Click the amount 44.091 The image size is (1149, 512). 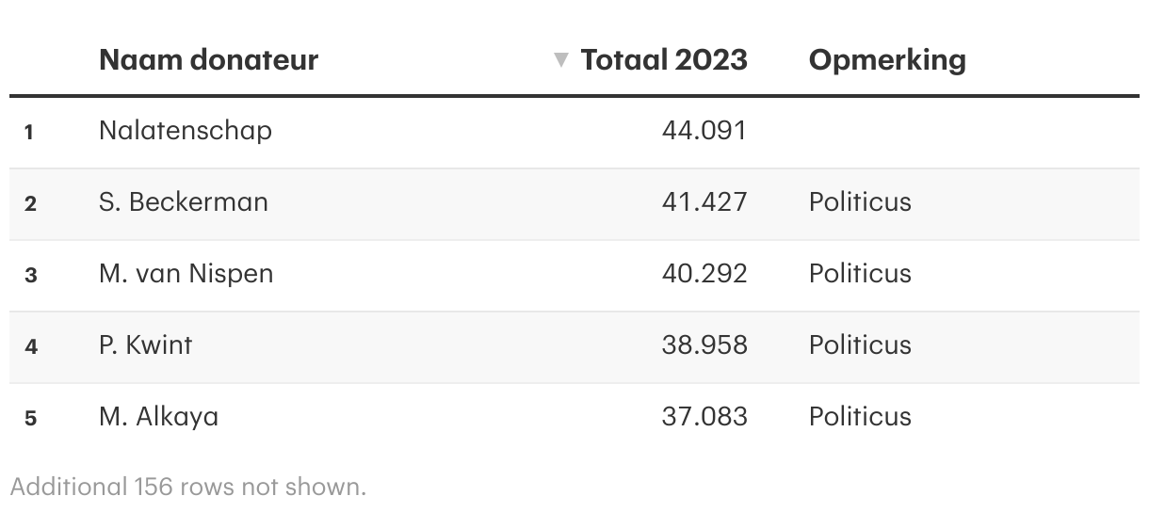(704, 130)
